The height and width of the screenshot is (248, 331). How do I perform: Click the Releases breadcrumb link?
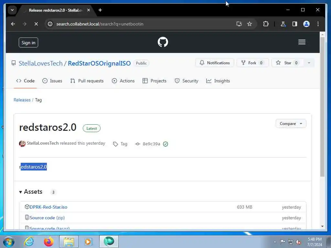(x=22, y=100)
